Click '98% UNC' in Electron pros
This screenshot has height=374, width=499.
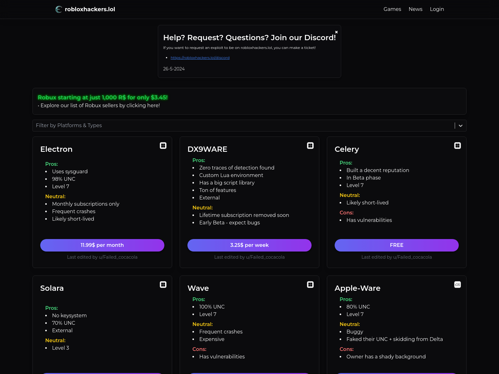64,179
